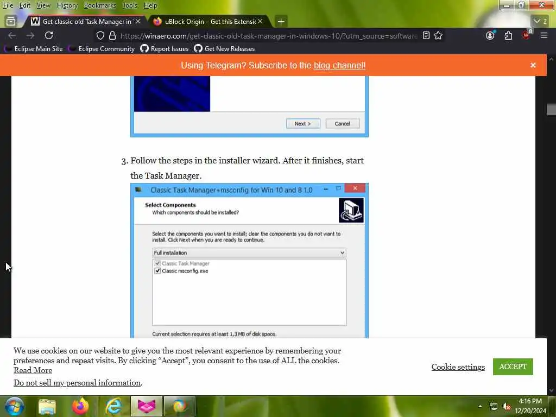This screenshot has height=417, width=556.
Task: Click muted volume tray icon
Action: 507,406
